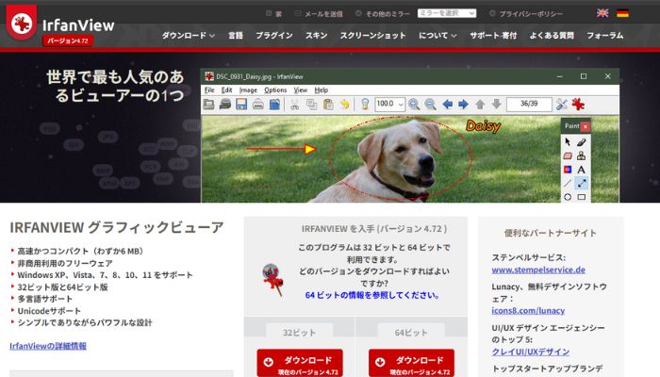Click the blue Next image arrow
This screenshot has width=660, height=377.
(464, 104)
